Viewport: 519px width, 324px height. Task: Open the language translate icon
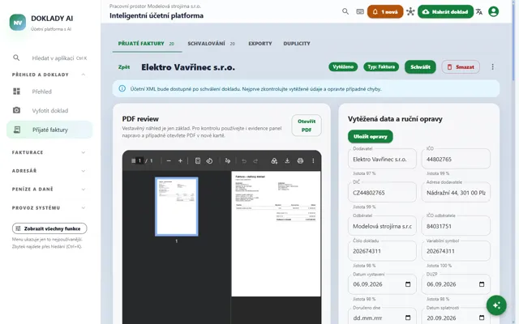tap(479, 11)
